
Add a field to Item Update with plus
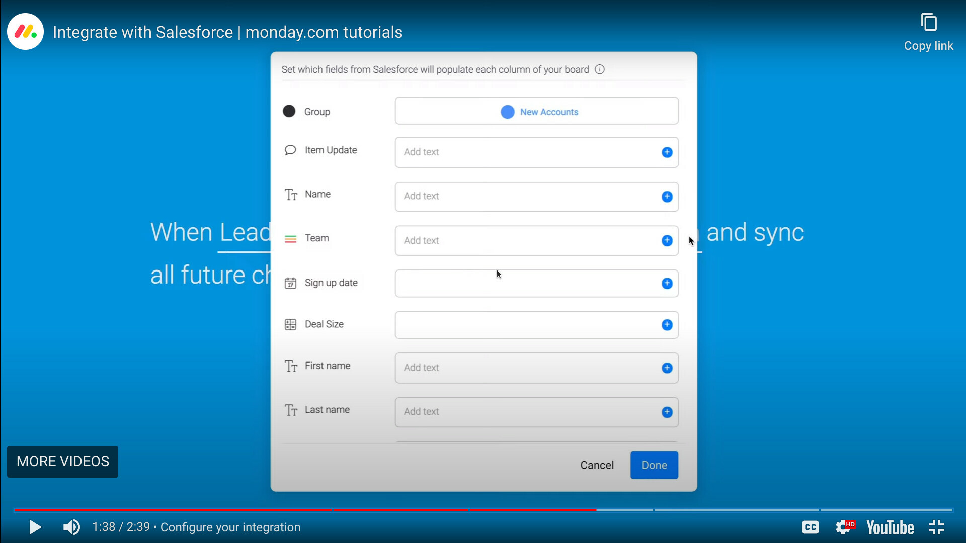[667, 152]
